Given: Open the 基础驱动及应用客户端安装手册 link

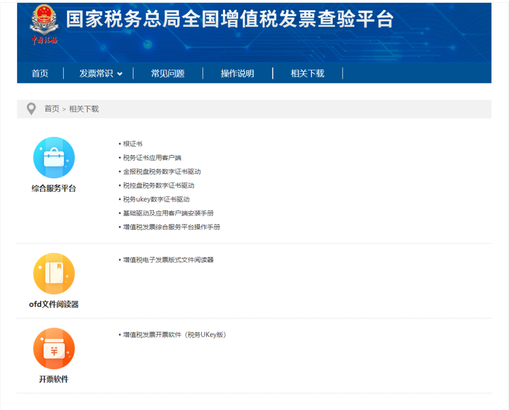Looking at the screenshot, I should click(x=168, y=213).
